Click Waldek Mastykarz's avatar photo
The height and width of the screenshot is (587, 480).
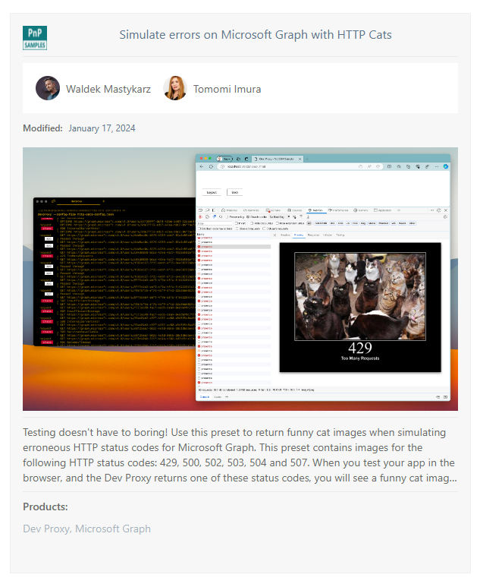pyautogui.click(x=48, y=88)
